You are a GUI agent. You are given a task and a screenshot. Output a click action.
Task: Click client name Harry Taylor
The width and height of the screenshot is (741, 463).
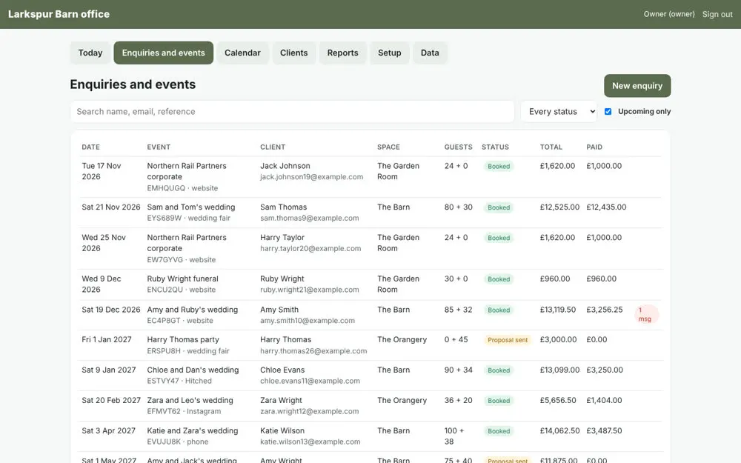tap(282, 237)
